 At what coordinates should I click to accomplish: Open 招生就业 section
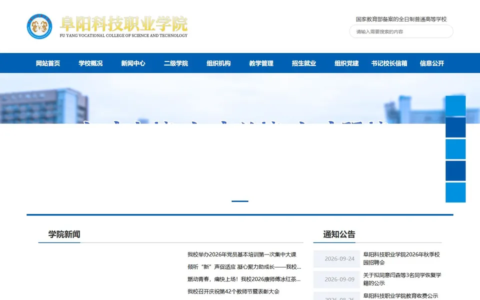[304, 63]
